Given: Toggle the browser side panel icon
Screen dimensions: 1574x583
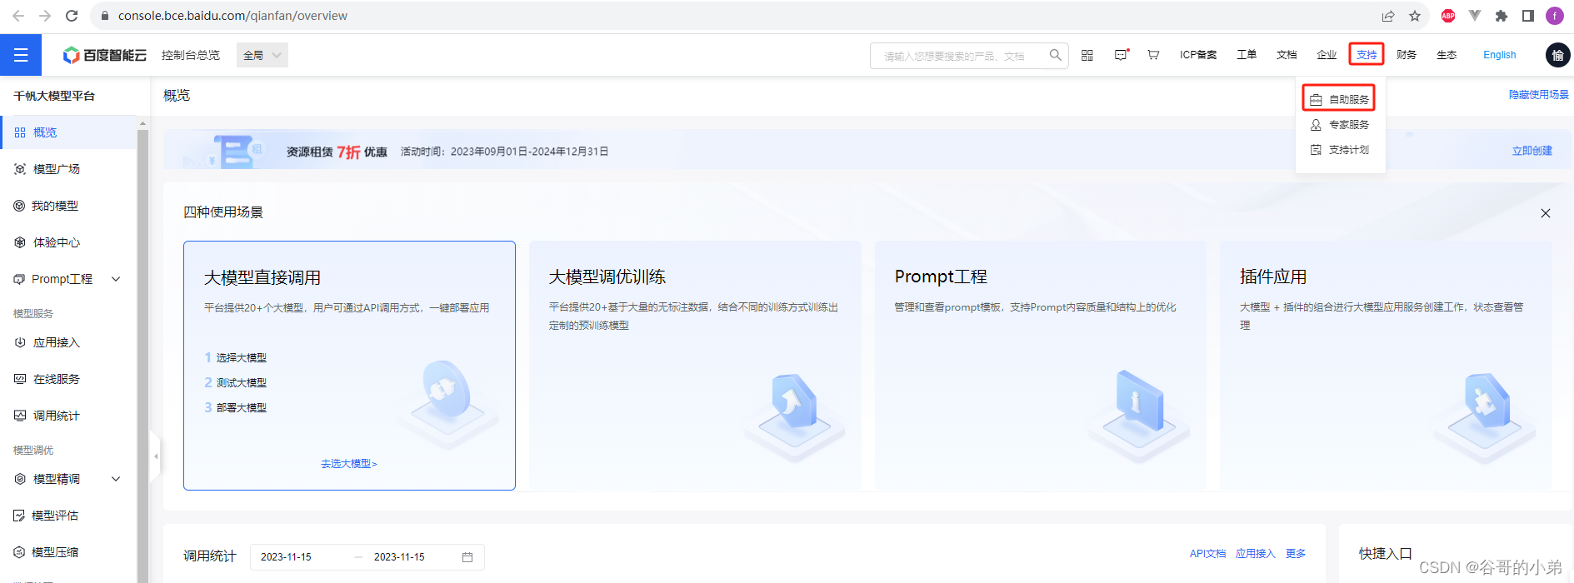Looking at the screenshot, I should coord(1528,16).
